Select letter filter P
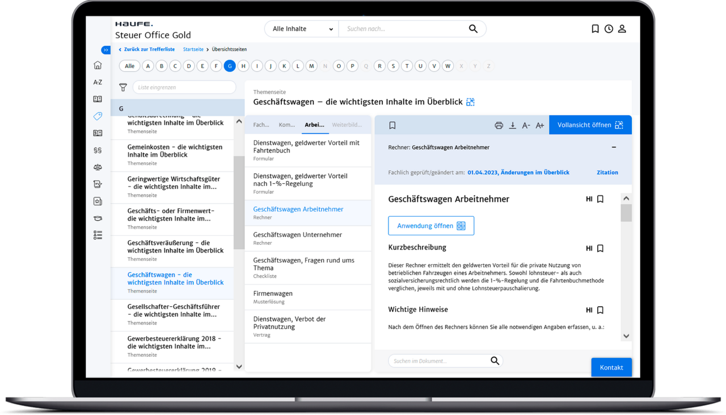726x415 pixels. click(352, 66)
